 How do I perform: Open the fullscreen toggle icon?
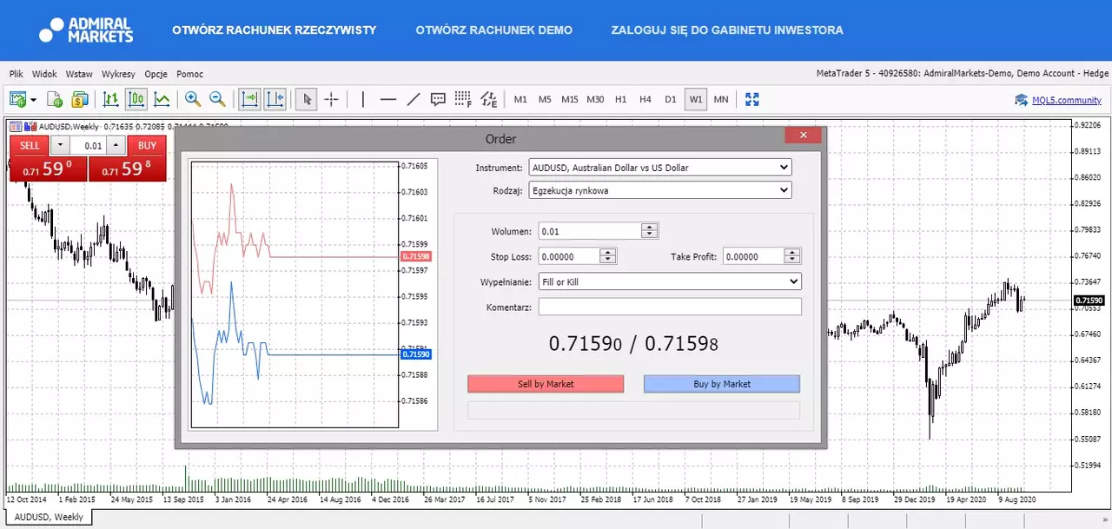[x=752, y=99]
